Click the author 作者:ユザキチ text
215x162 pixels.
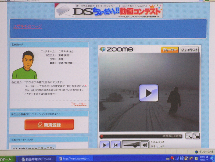coord(157,146)
